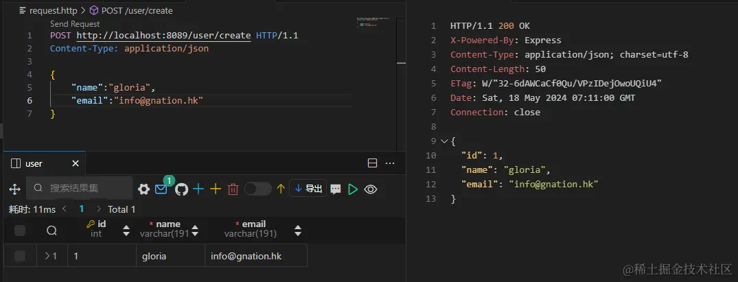Click the id cell with value 1
Screen dimensions: 738x282
[102, 256]
